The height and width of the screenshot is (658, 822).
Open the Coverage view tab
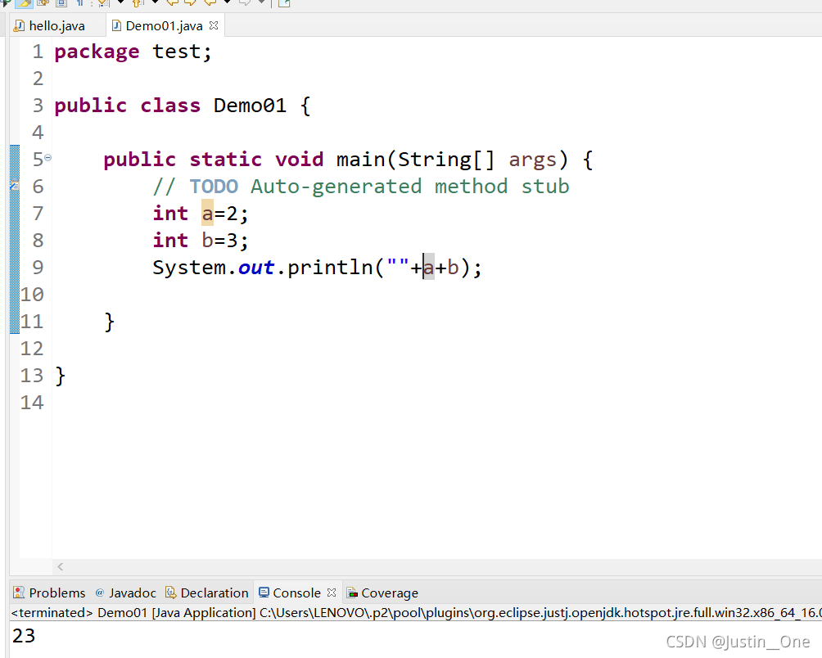pyautogui.click(x=390, y=593)
